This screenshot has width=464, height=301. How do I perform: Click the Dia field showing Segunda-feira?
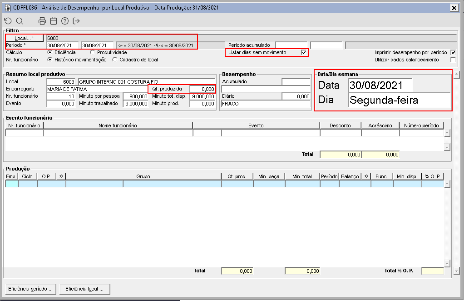coord(400,100)
